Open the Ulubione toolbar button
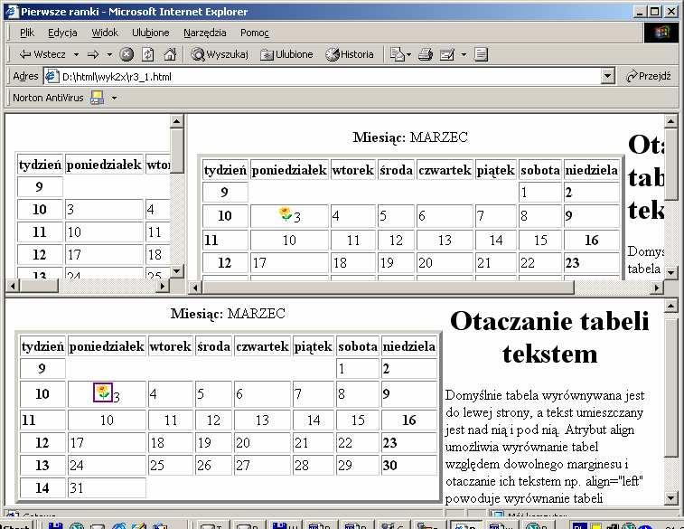Image resolution: width=684 pixels, height=529 pixels. tap(286, 54)
